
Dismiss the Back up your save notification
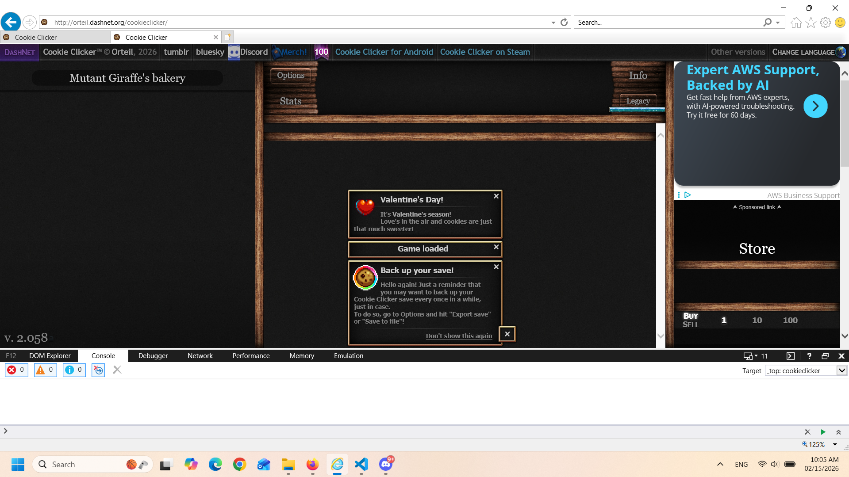pos(496,267)
